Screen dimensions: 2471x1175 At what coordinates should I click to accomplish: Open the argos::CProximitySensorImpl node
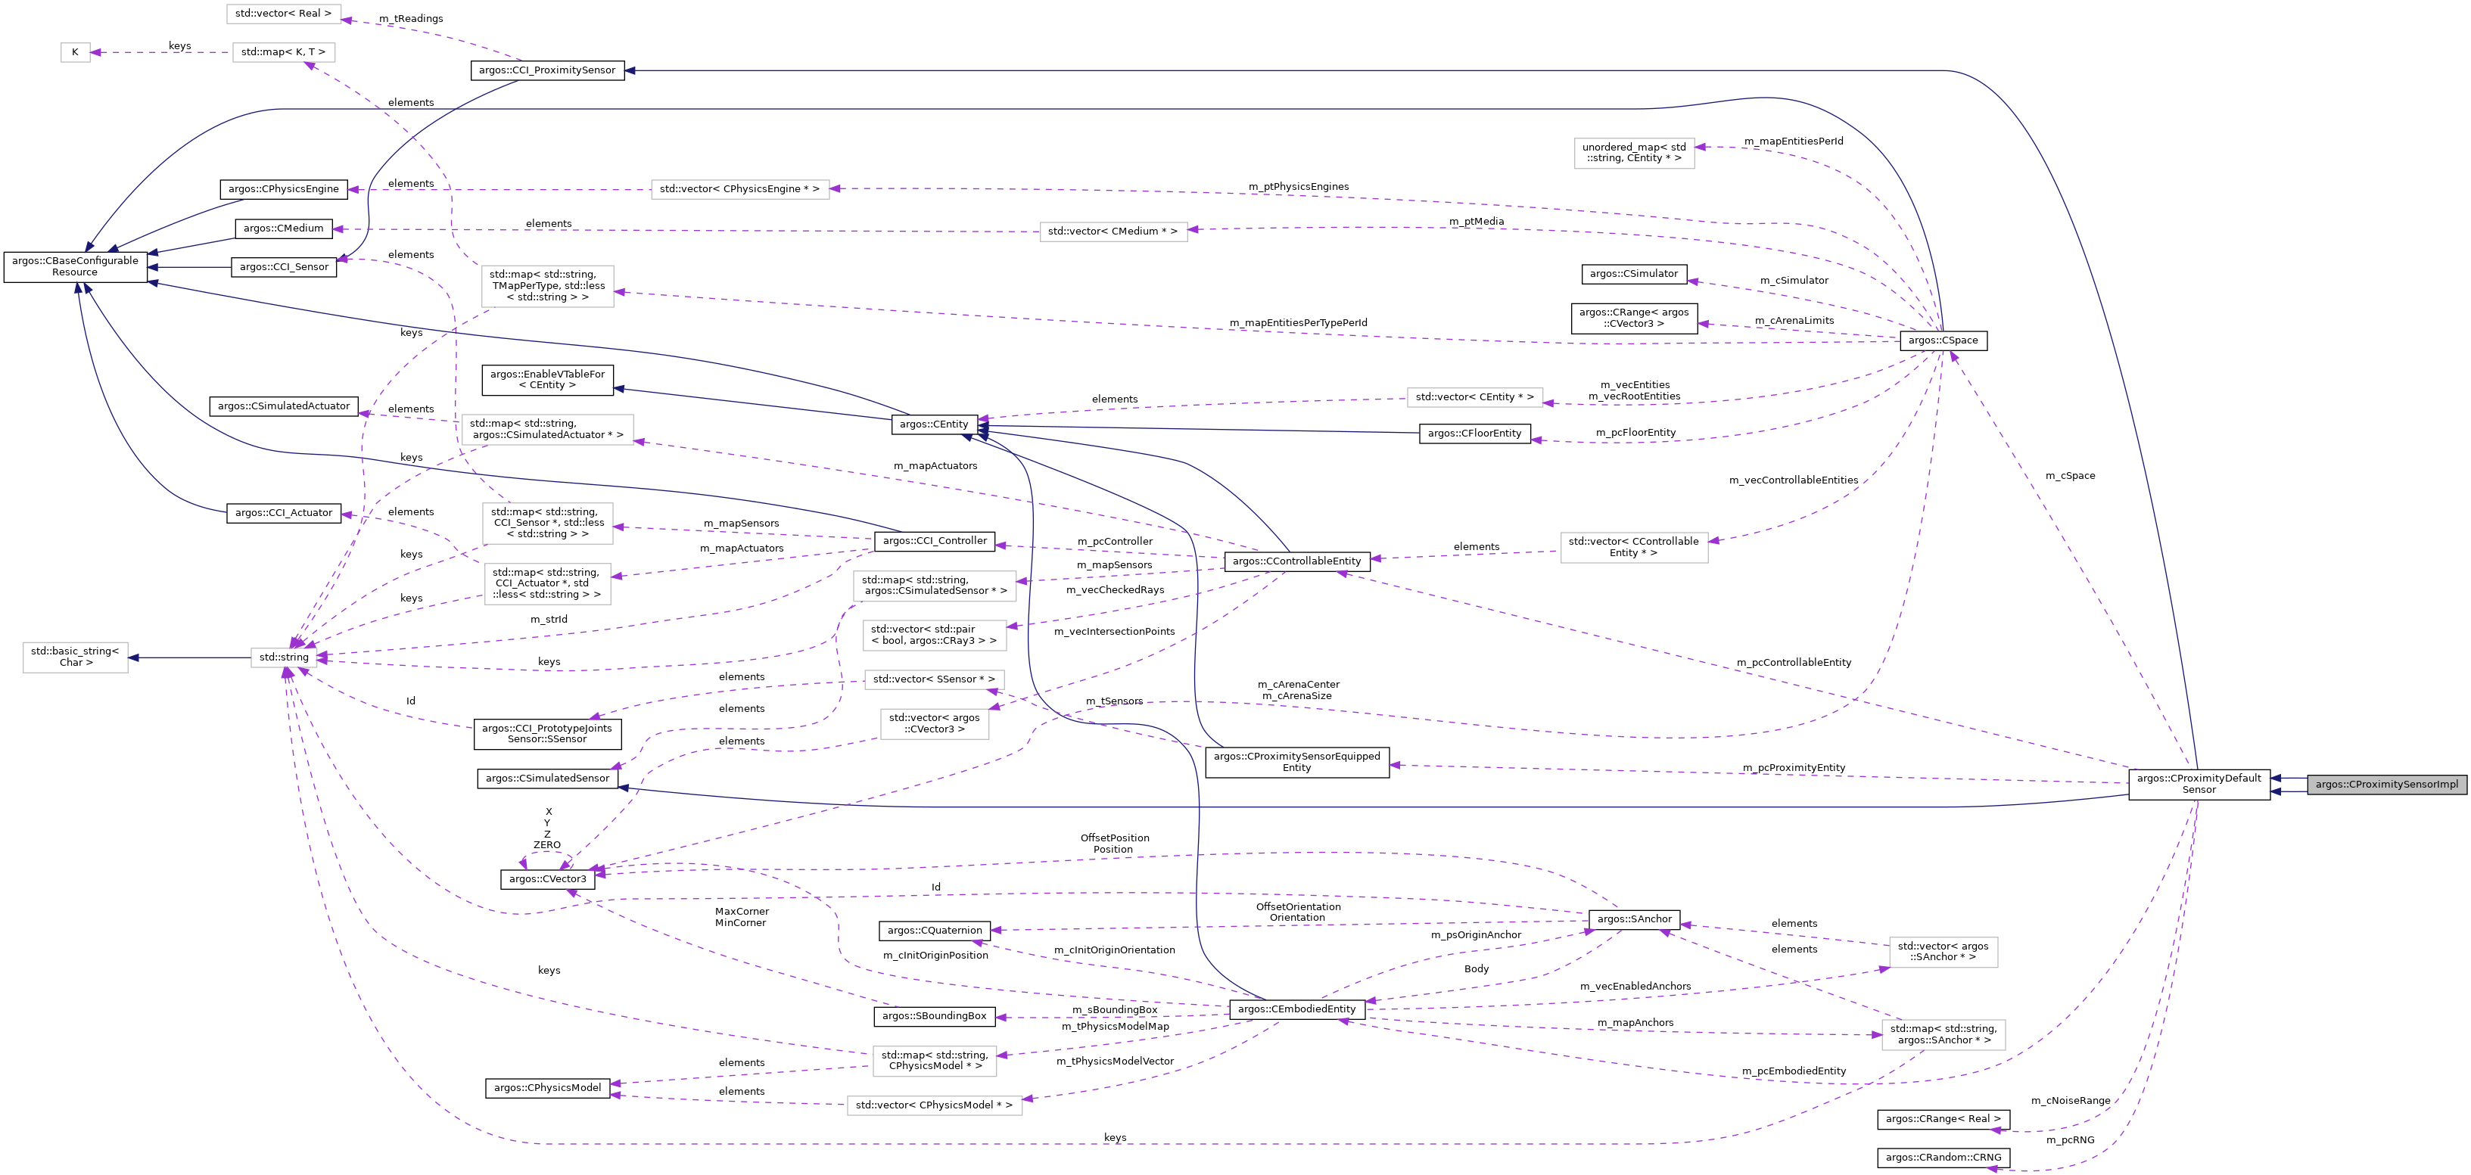tap(2386, 784)
